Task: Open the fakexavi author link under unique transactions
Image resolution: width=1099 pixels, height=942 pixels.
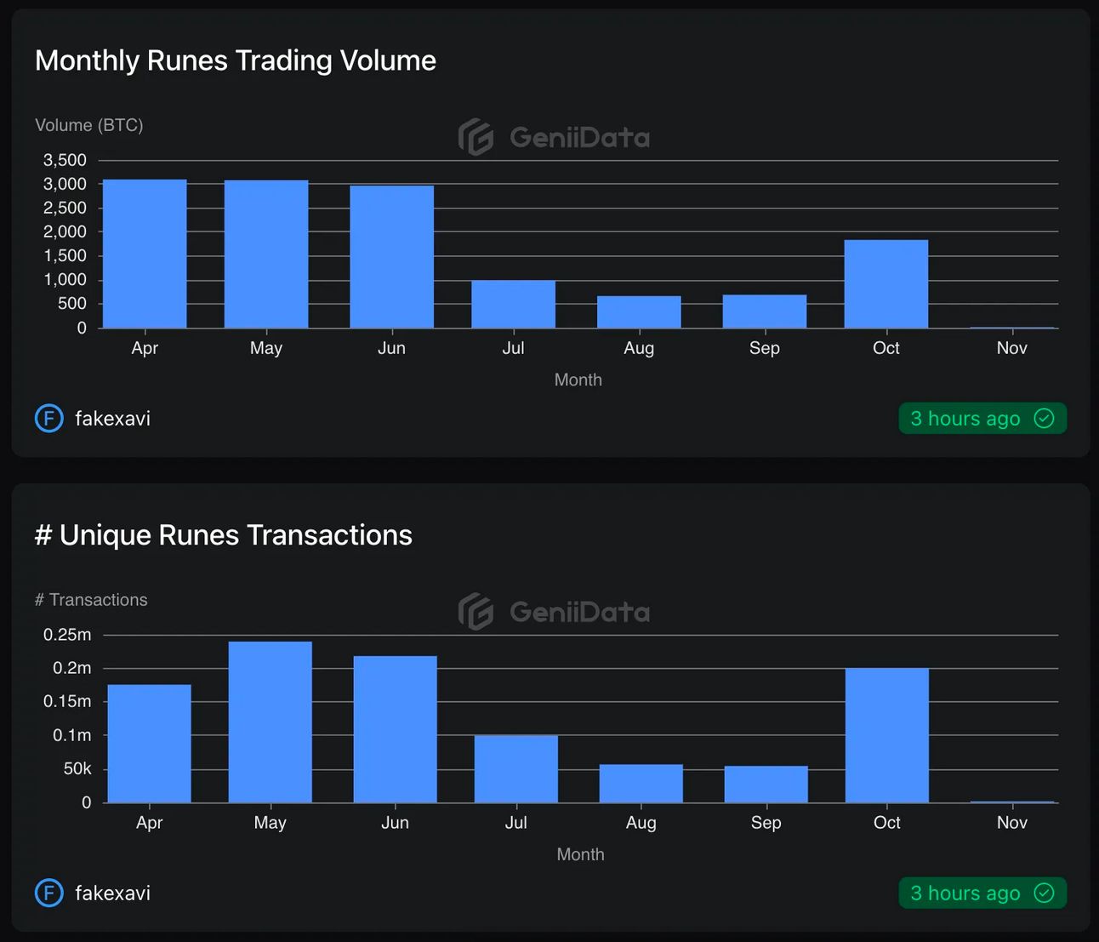Action: (112, 893)
